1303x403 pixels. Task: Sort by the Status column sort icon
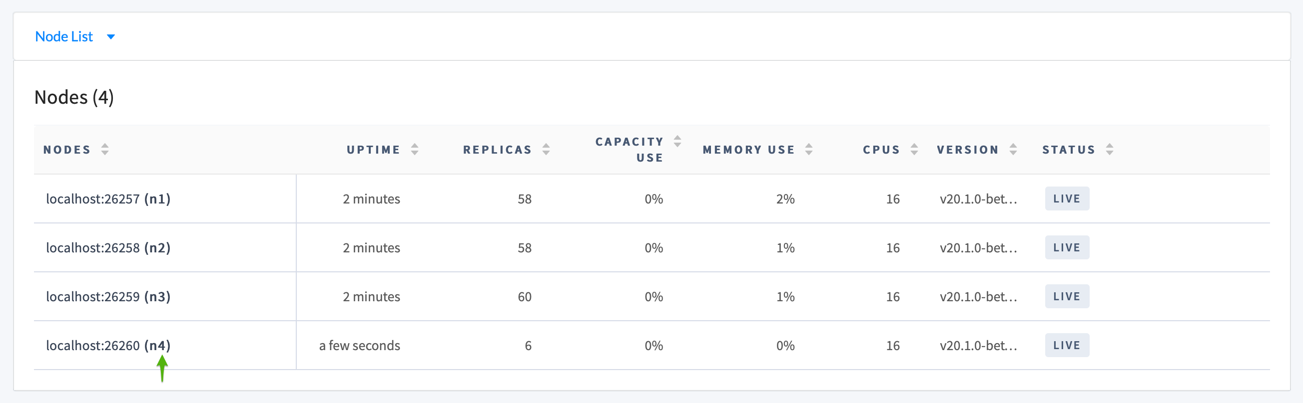(1109, 150)
